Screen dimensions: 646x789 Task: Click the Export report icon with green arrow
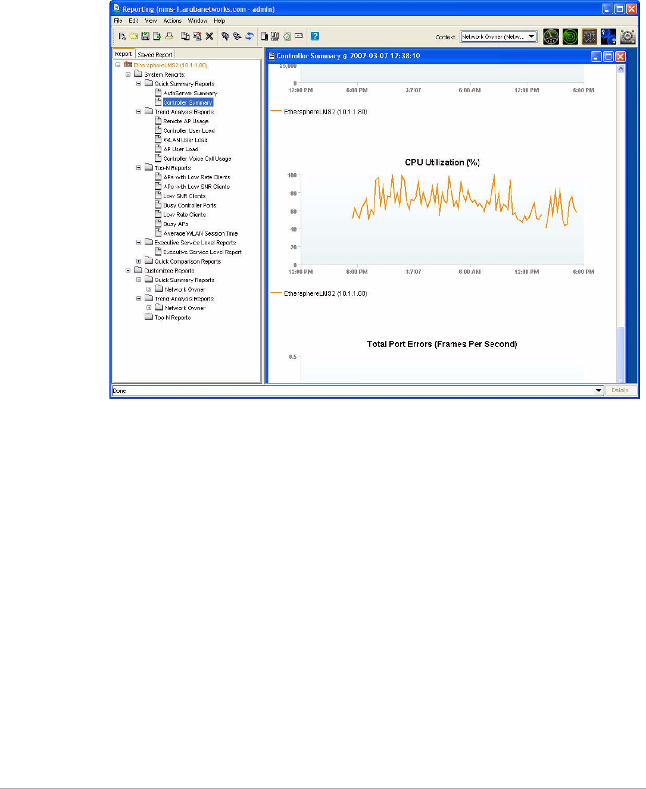157,36
